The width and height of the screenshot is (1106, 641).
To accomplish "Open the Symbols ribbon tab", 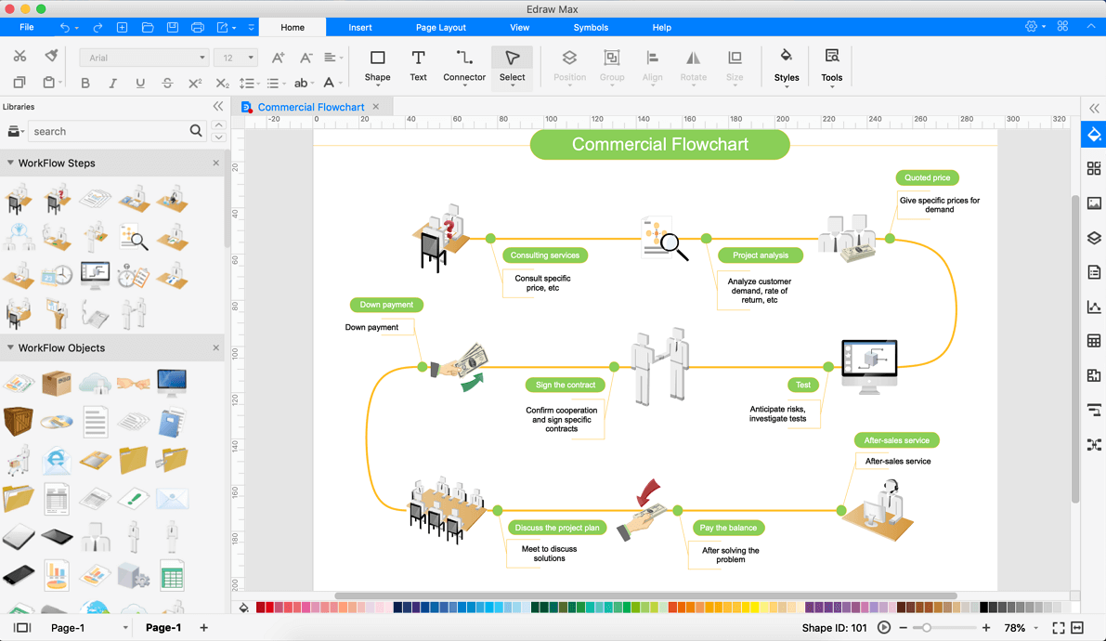I will click(x=591, y=27).
